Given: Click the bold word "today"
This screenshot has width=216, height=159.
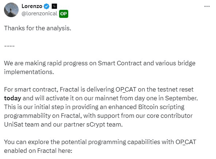Looking at the screenshot, I should click(12, 98).
